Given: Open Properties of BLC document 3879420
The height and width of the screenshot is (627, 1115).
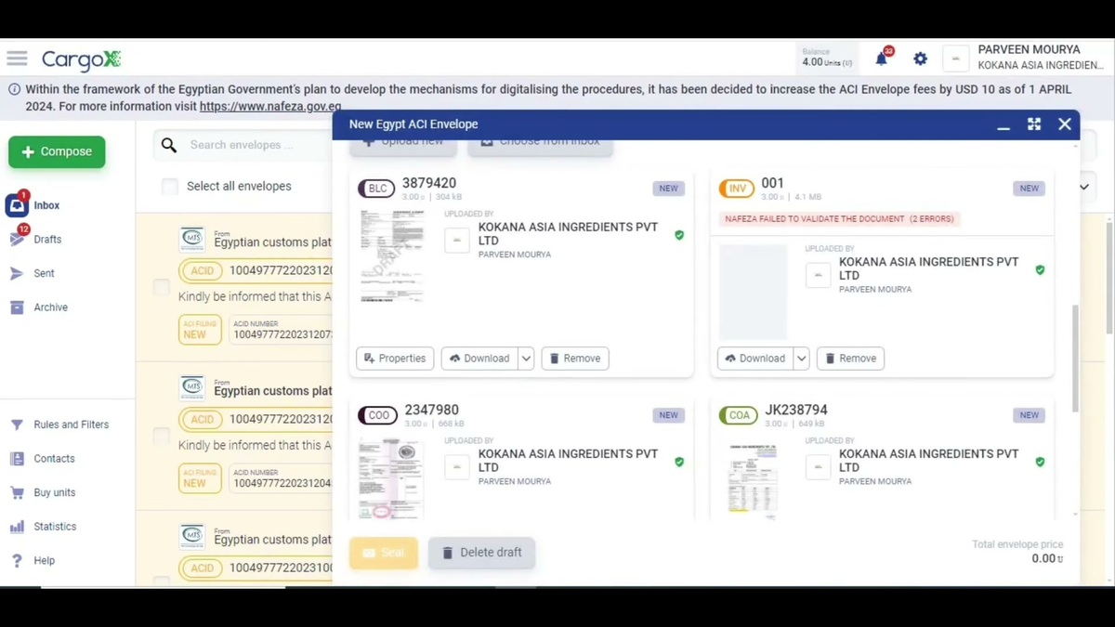Looking at the screenshot, I should pos(395,359).
